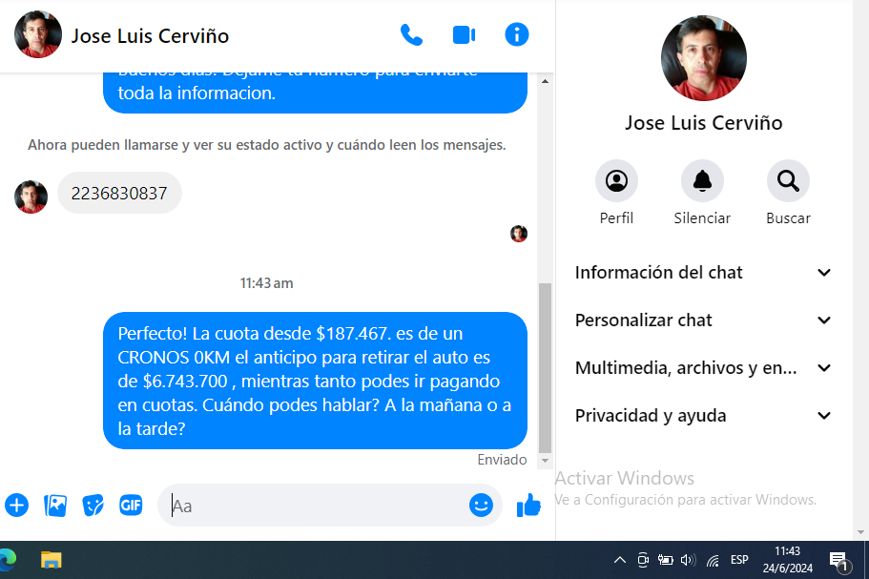This screenshot has height=579, width=869.
Task: Open File Explorer from the taskbar
Action: tap(51, 560)
